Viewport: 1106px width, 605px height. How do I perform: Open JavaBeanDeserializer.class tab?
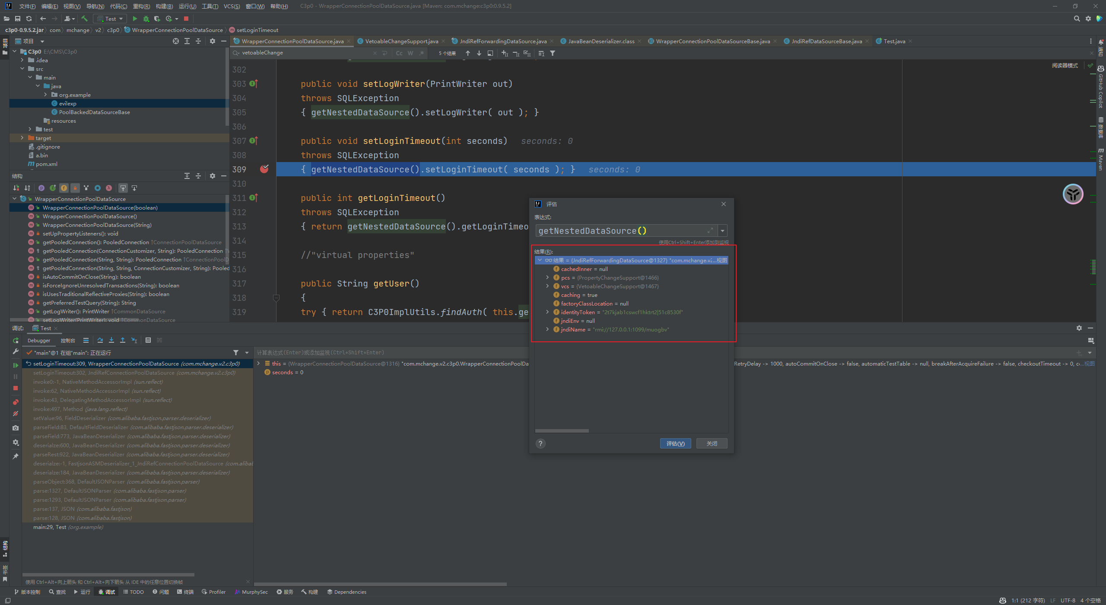tap(601, 41)
